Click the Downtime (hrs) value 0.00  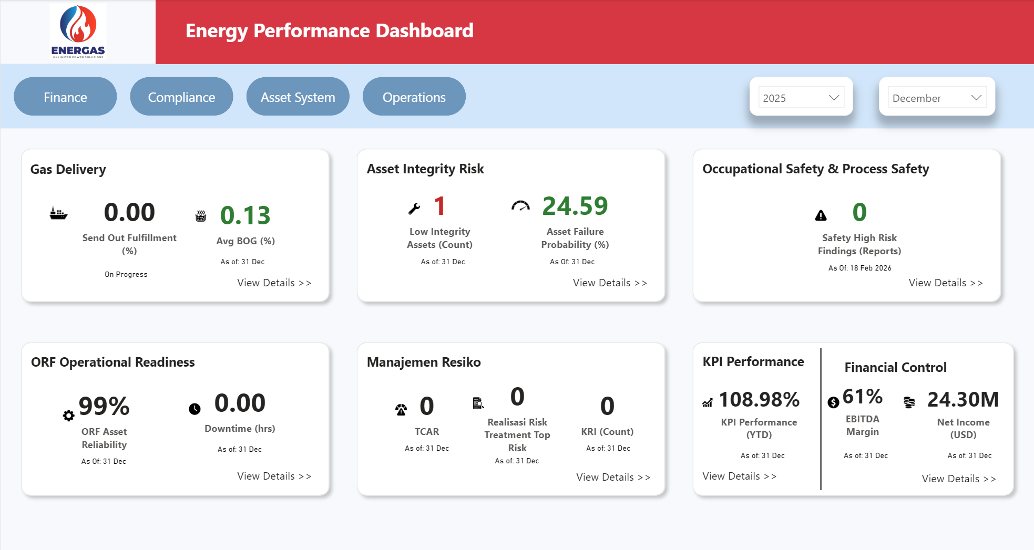point(240,403)
